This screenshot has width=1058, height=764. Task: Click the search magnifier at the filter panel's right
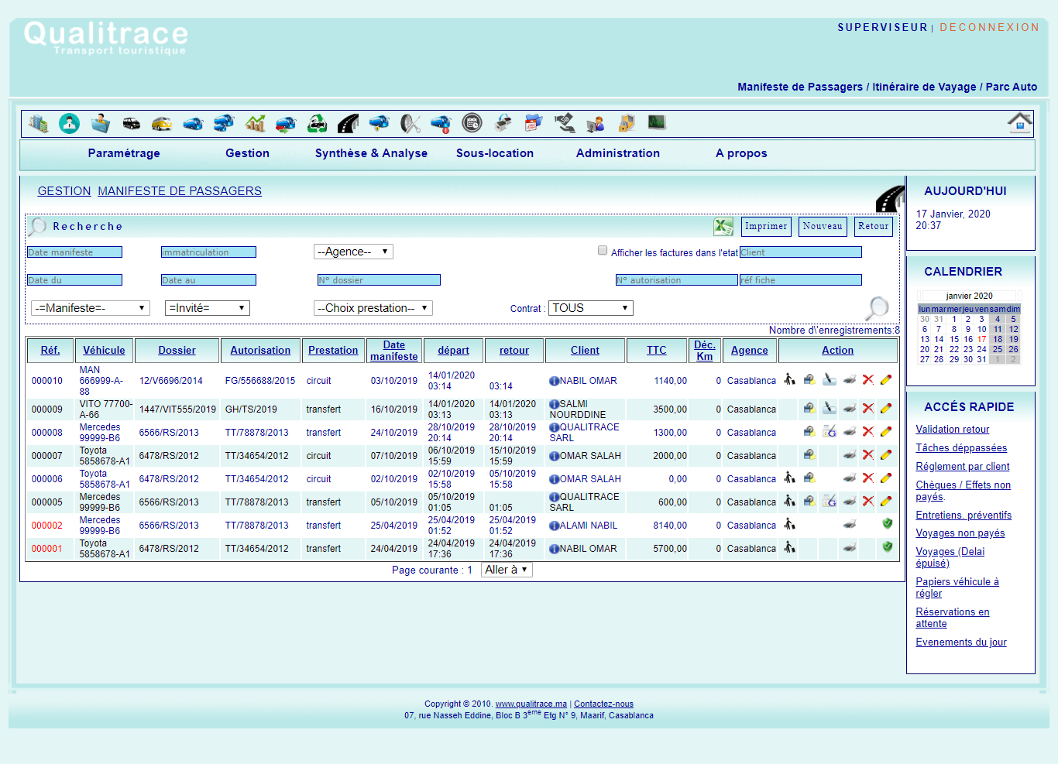tap(877, 308)
